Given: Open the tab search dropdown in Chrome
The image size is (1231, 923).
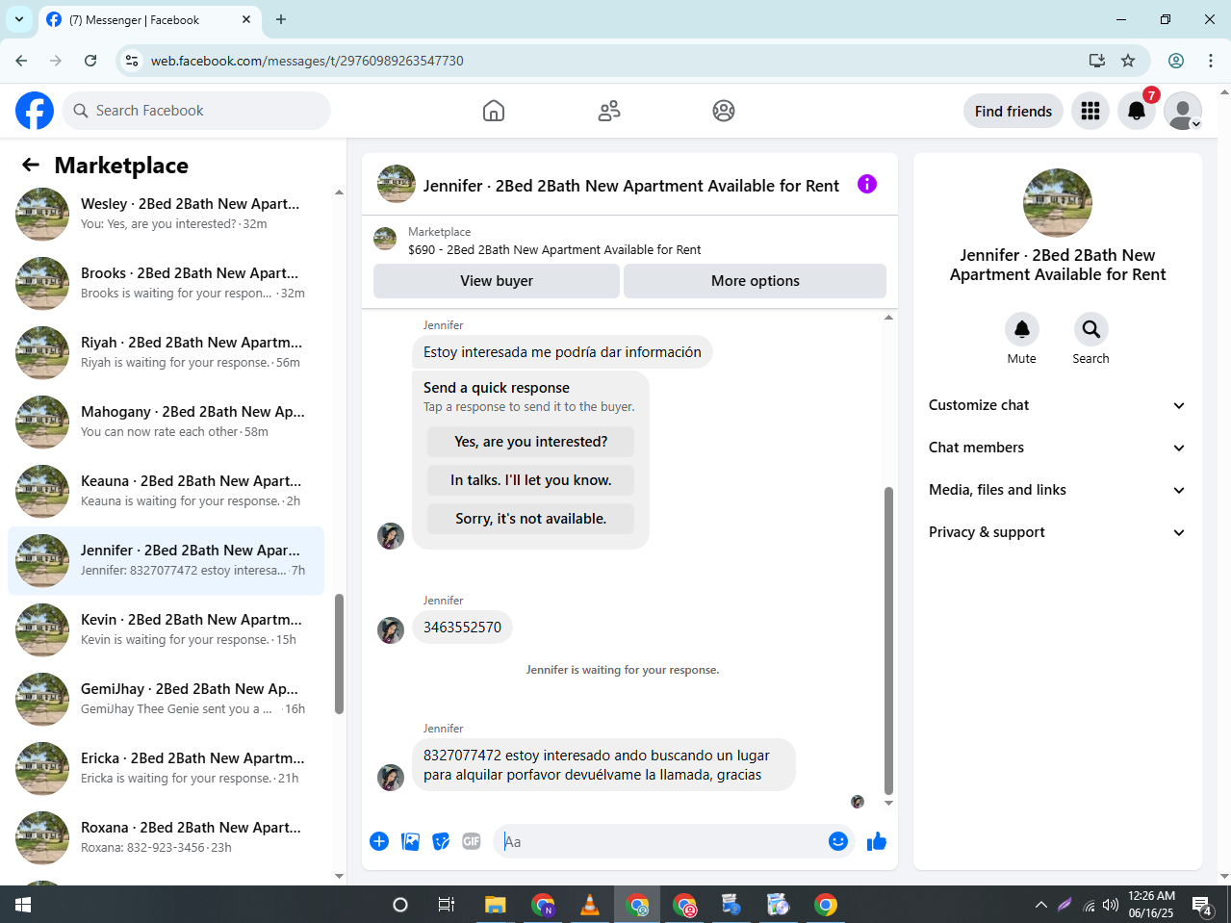Looking at the screenshot, I should [19, 19].
